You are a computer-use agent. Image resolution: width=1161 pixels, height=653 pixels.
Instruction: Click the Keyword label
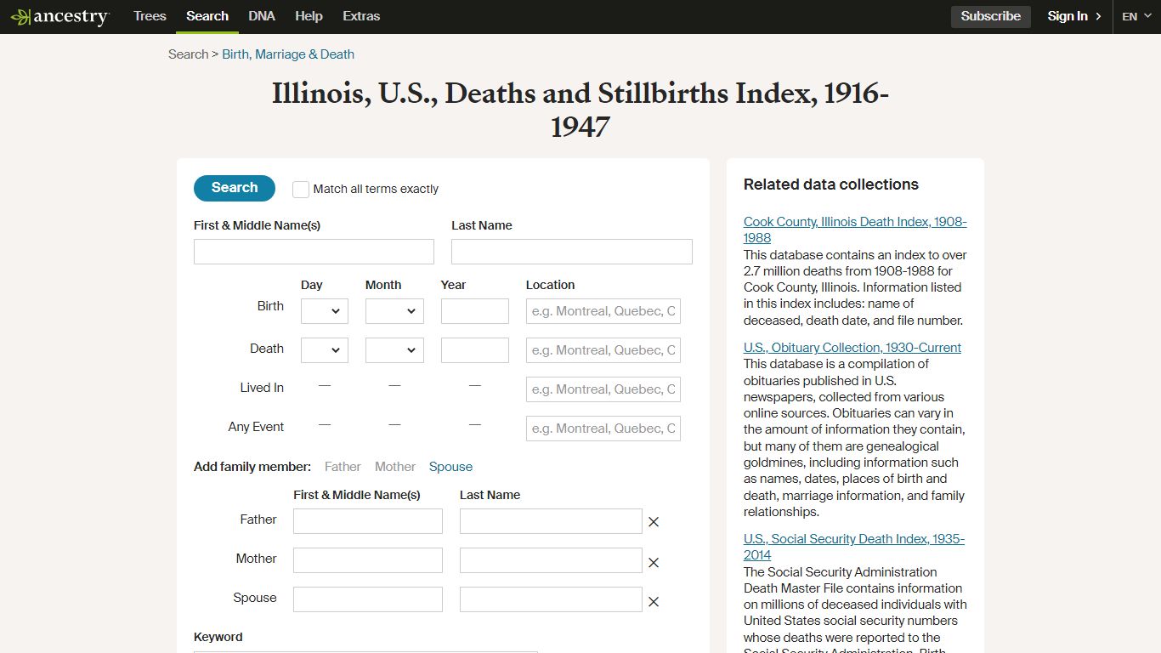(x=218, y=637)
